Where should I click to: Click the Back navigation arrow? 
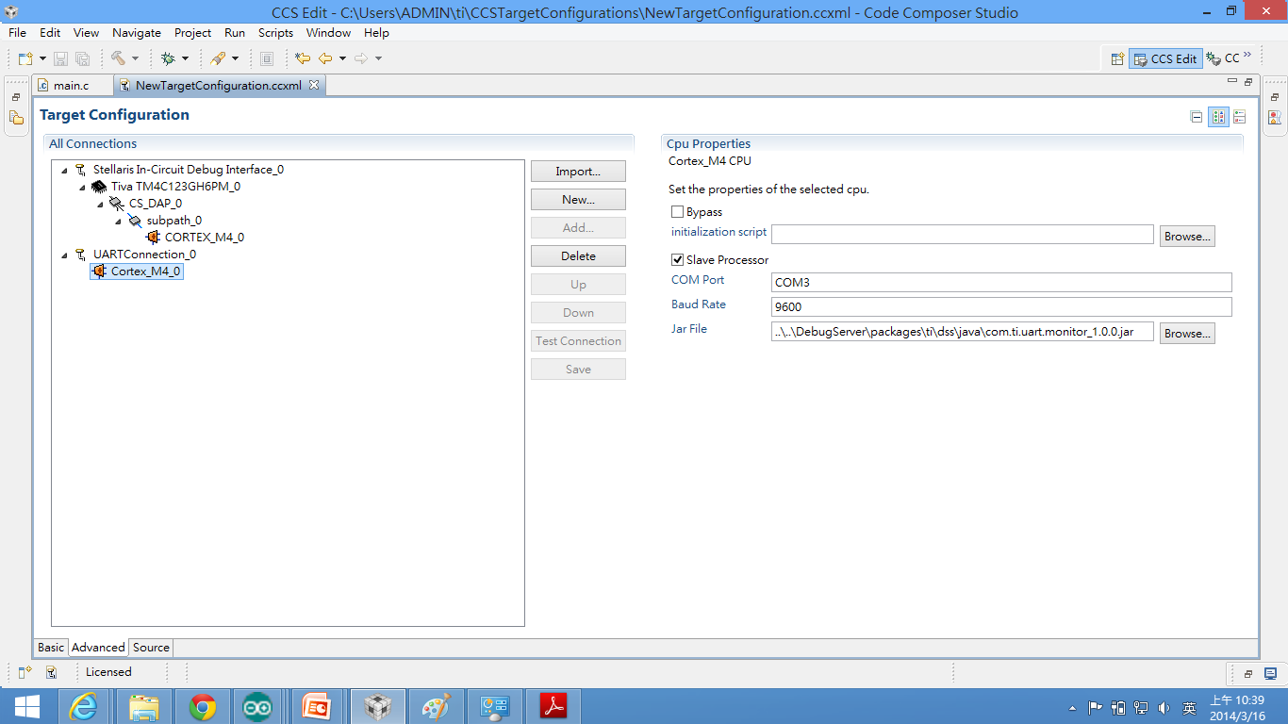pyautogui.click(x=325, y=58)
